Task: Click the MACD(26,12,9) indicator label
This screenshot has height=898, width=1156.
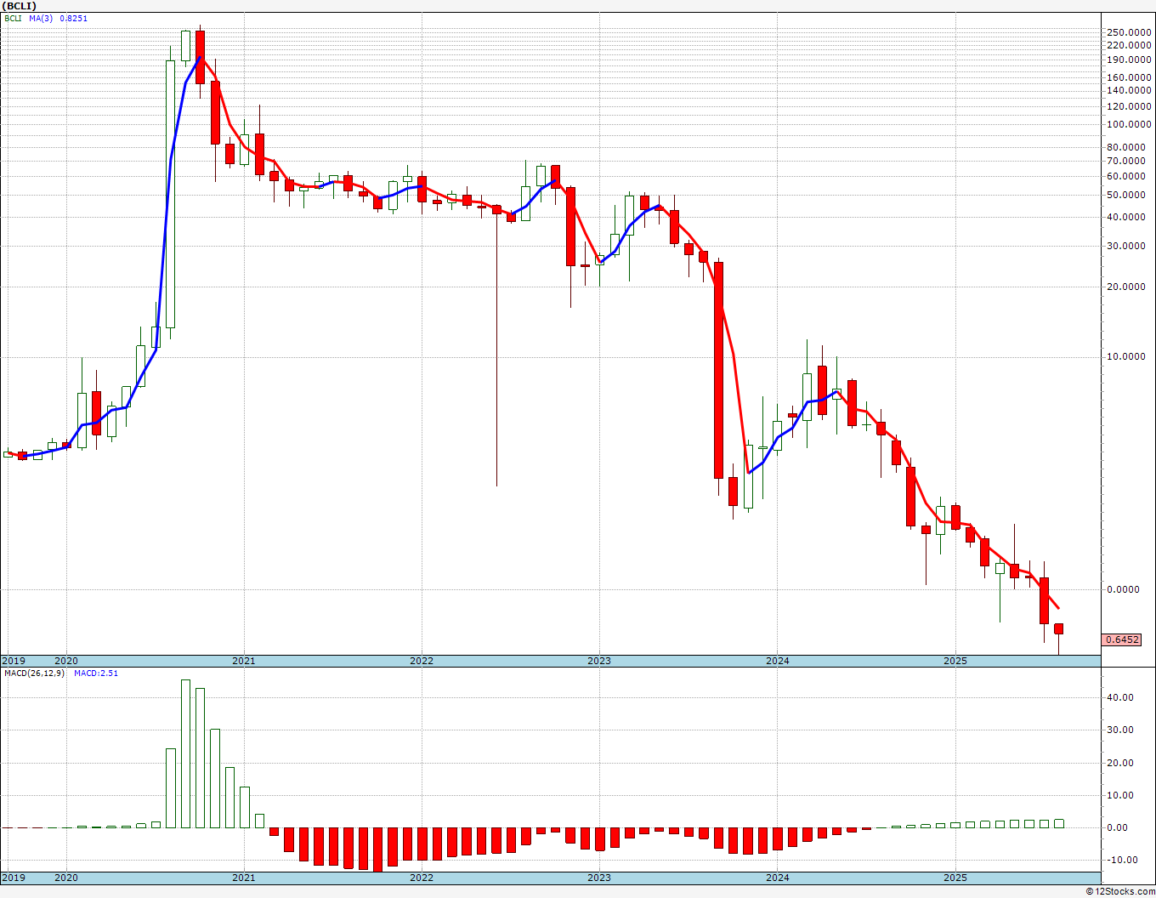Action: click(x=35, y=673)
